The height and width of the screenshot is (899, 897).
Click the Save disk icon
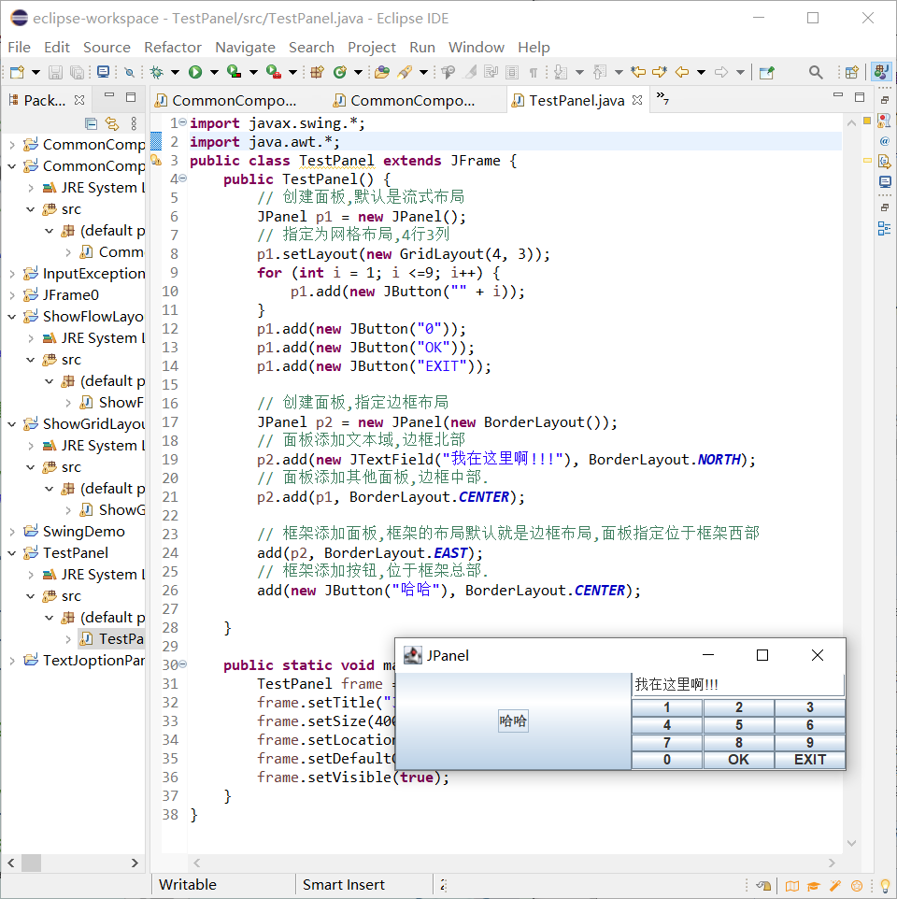[x=55, y=72]
